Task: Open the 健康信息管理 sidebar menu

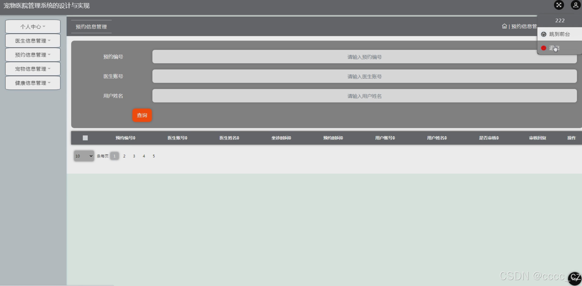Action: (33, 83)
